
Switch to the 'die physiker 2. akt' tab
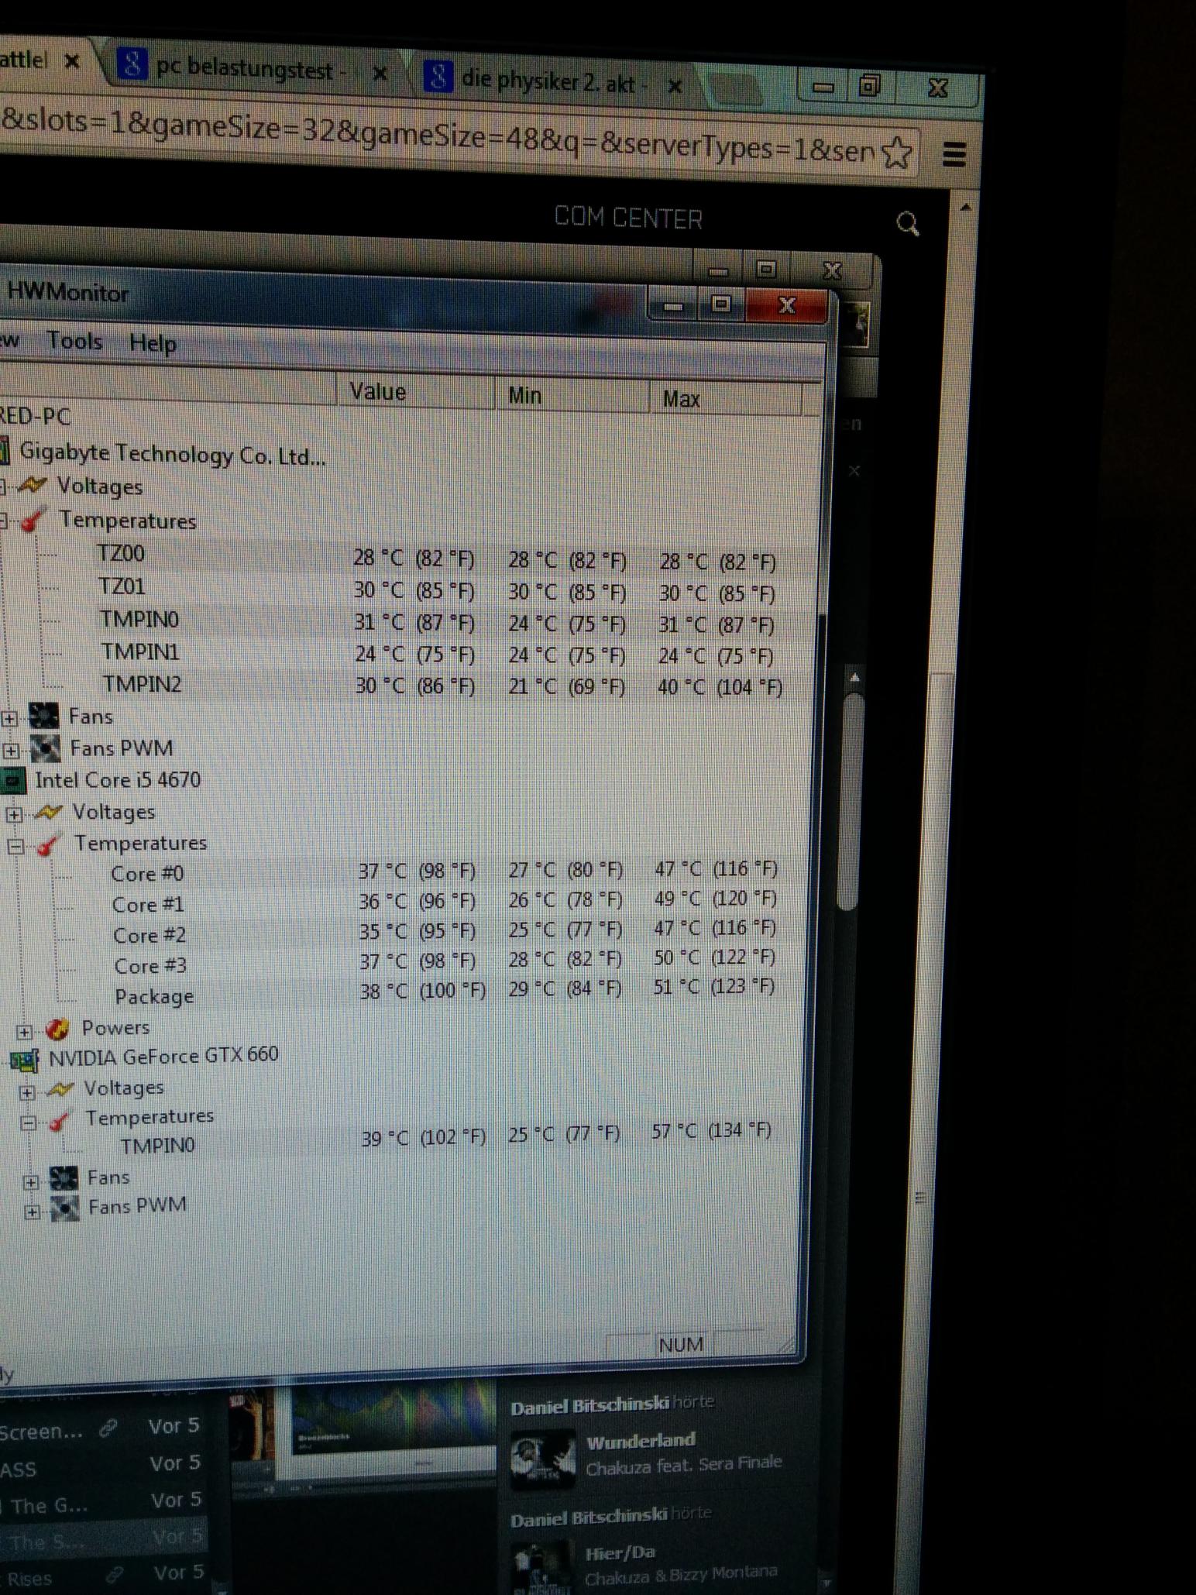tap(554, 80)
